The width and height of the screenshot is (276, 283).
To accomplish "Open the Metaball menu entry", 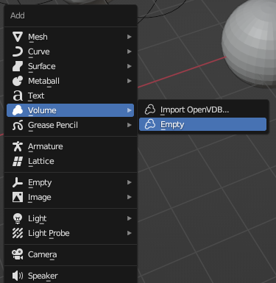I will [71, 81].
